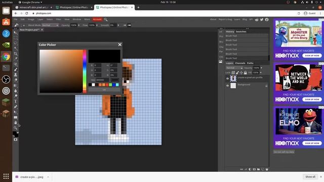Screen dimensions: 324x182
Task: Select the Type tool
Action: [16, 101]
